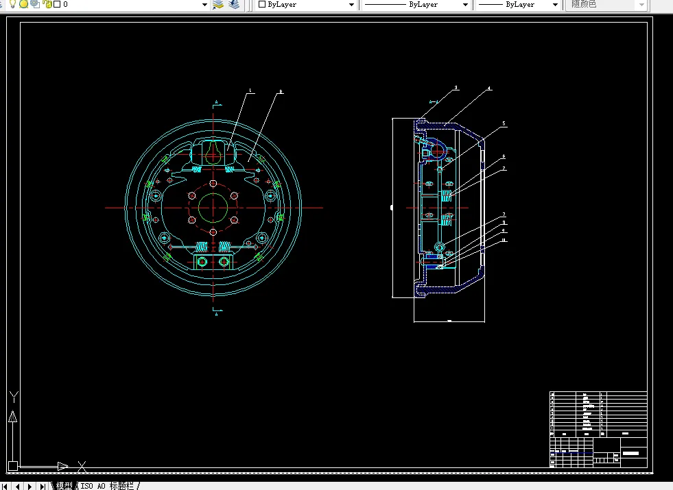The width and height of the screenshot is (673, 490).
Task: Select callout number 4 on section view
Action: (x=489, y=88)
